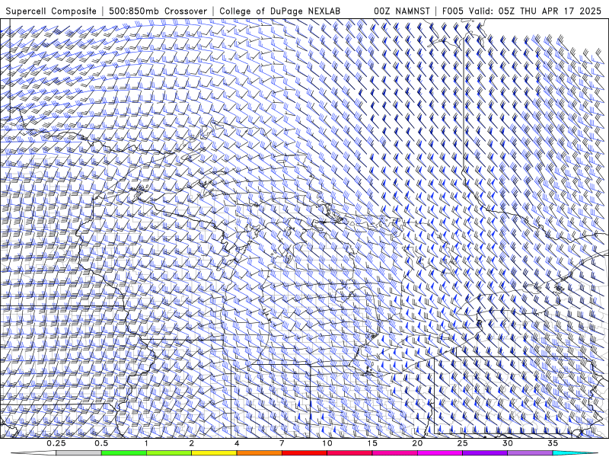Click the color scale label '7'

pos(282,443)
